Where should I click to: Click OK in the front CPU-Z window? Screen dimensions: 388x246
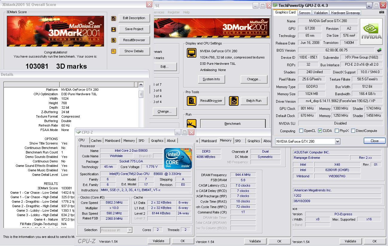(183, 241)
